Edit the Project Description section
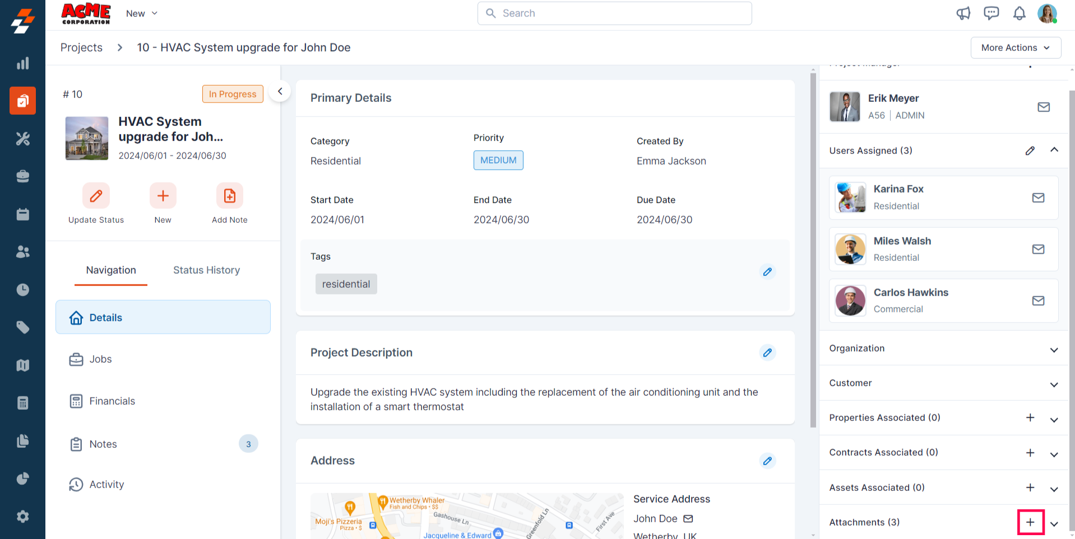Viewport: 1075px width, 539px height. coord(767,353)
